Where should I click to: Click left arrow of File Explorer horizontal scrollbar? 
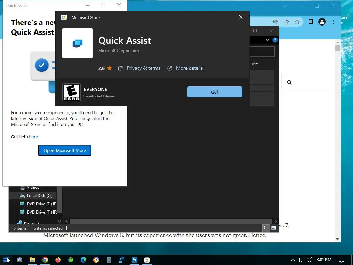[67, 221]
